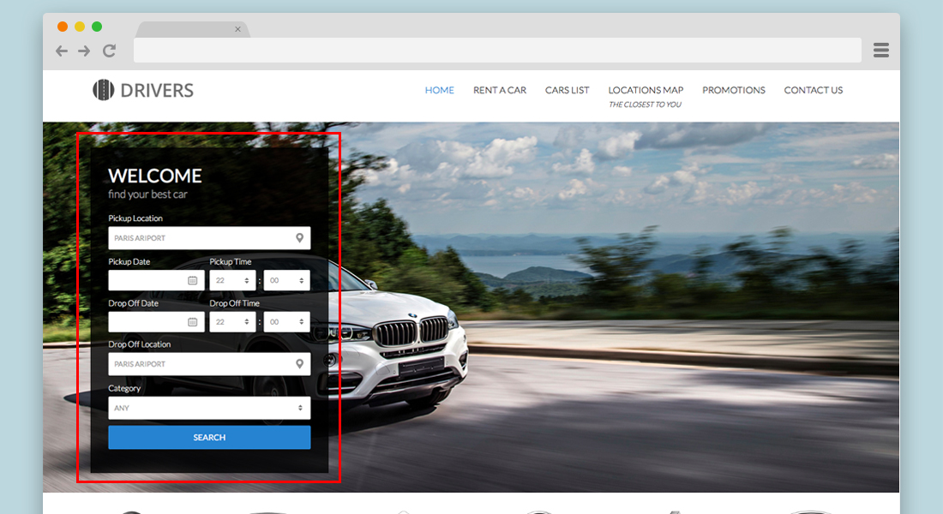The width and height of the screenshot is (943, 514).
Task: Expand the Drop Off Time minutes dropdown
Action: pyautogui.click(x=286, y=322)
